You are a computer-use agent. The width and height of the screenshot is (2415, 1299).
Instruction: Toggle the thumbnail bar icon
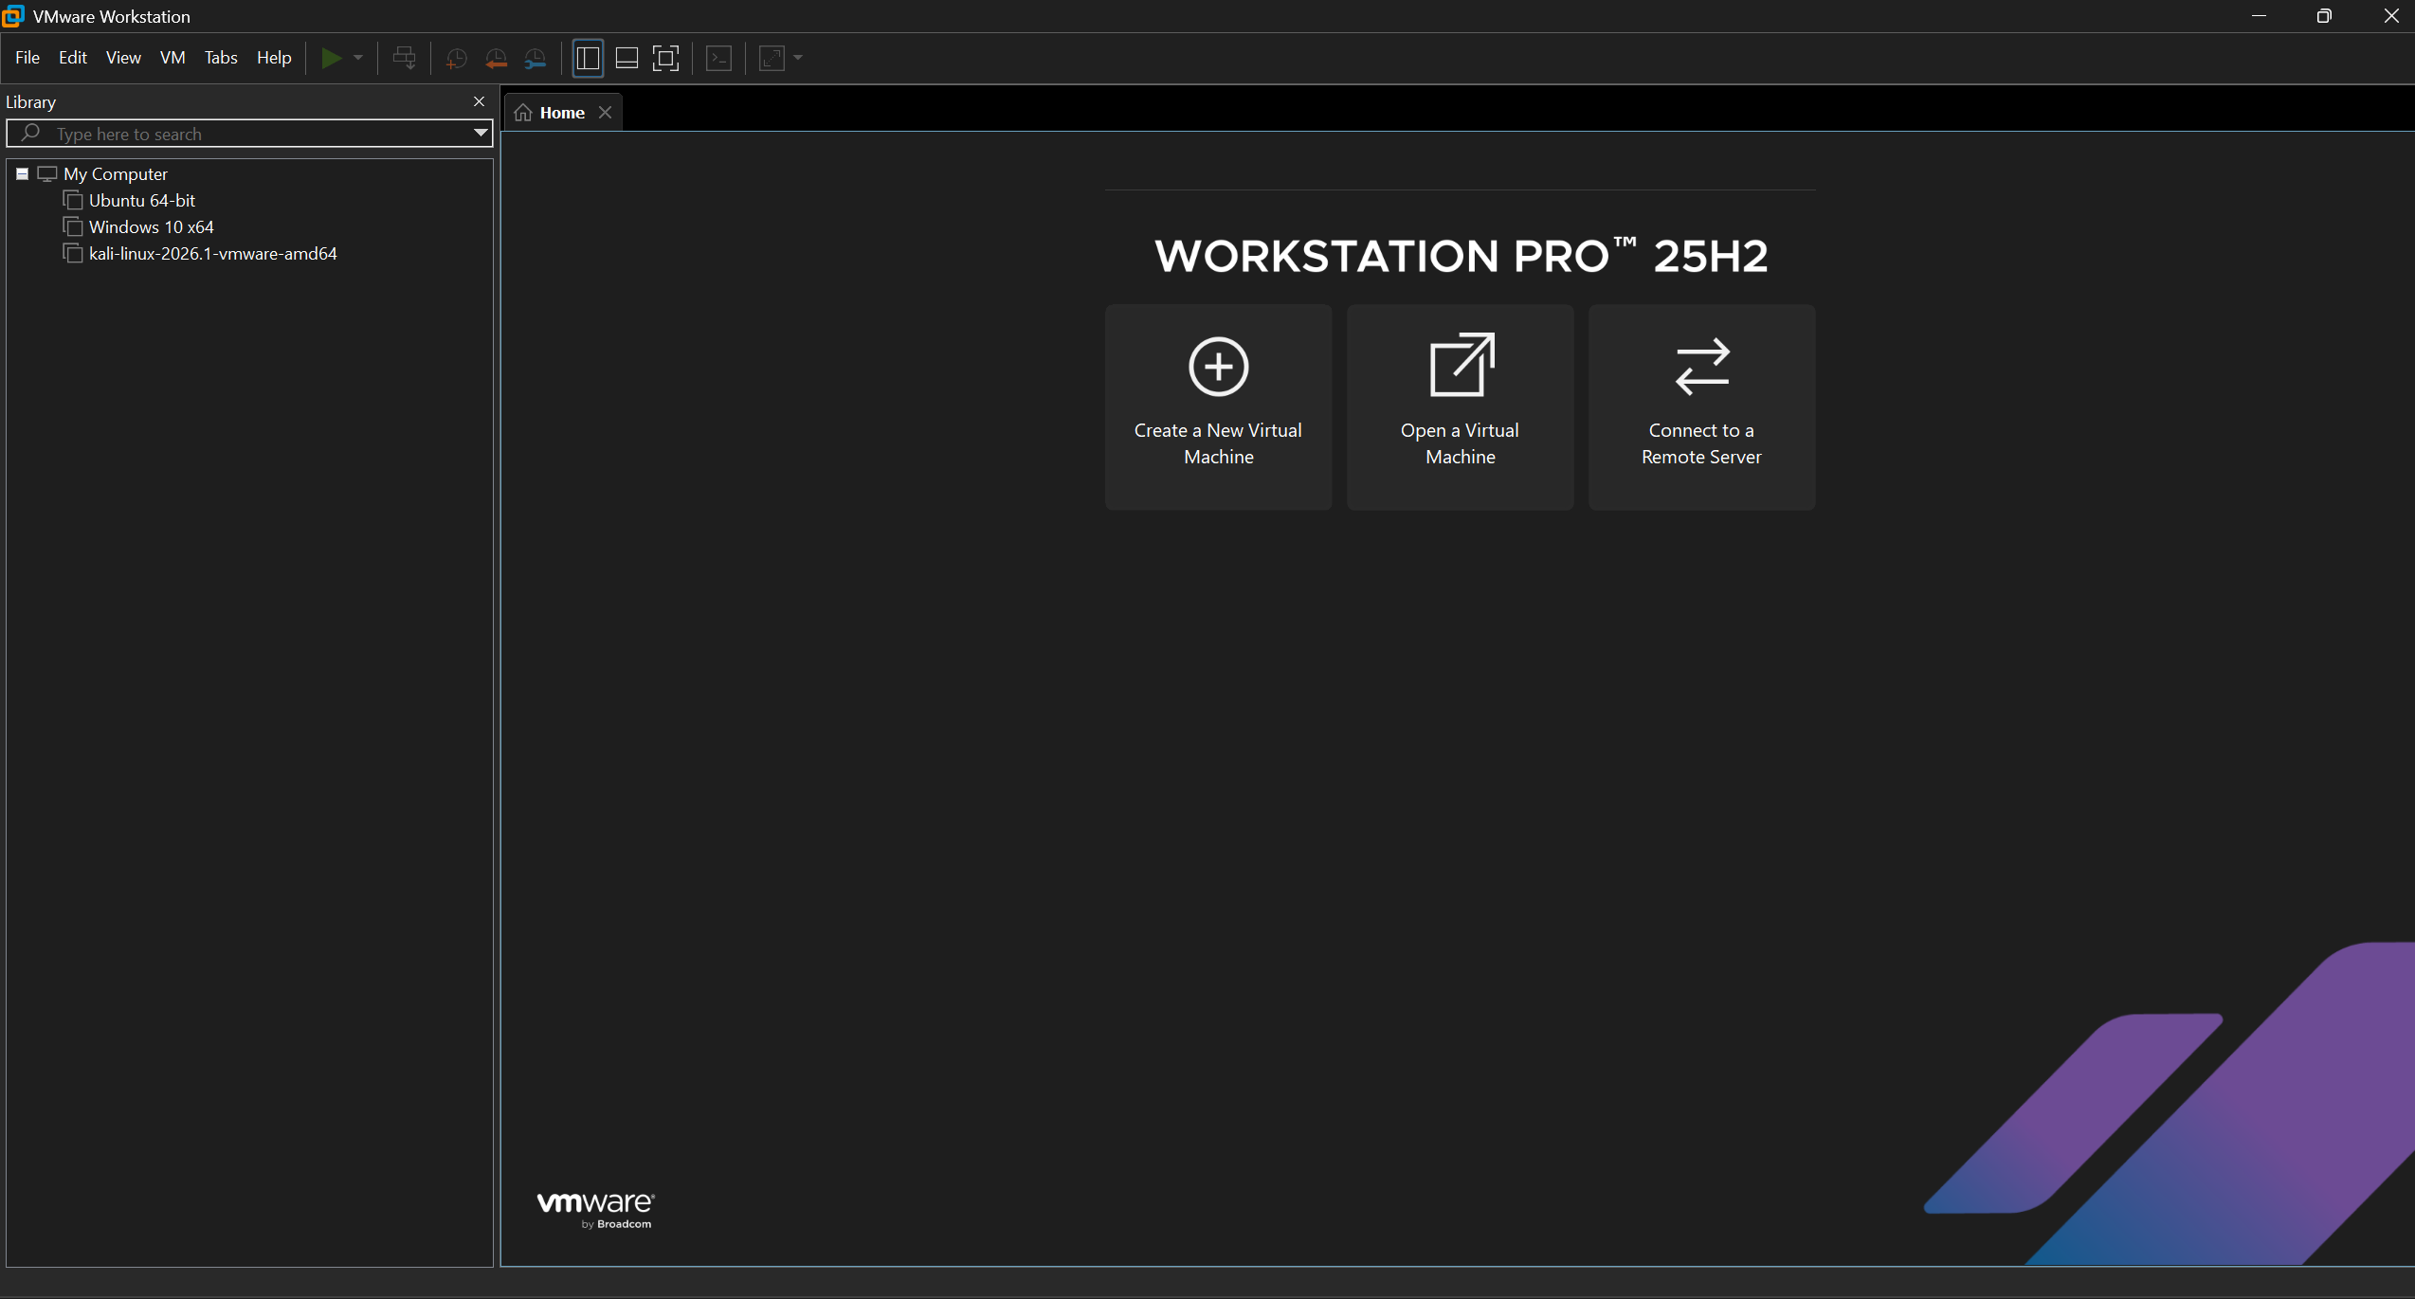coord(626,58)
